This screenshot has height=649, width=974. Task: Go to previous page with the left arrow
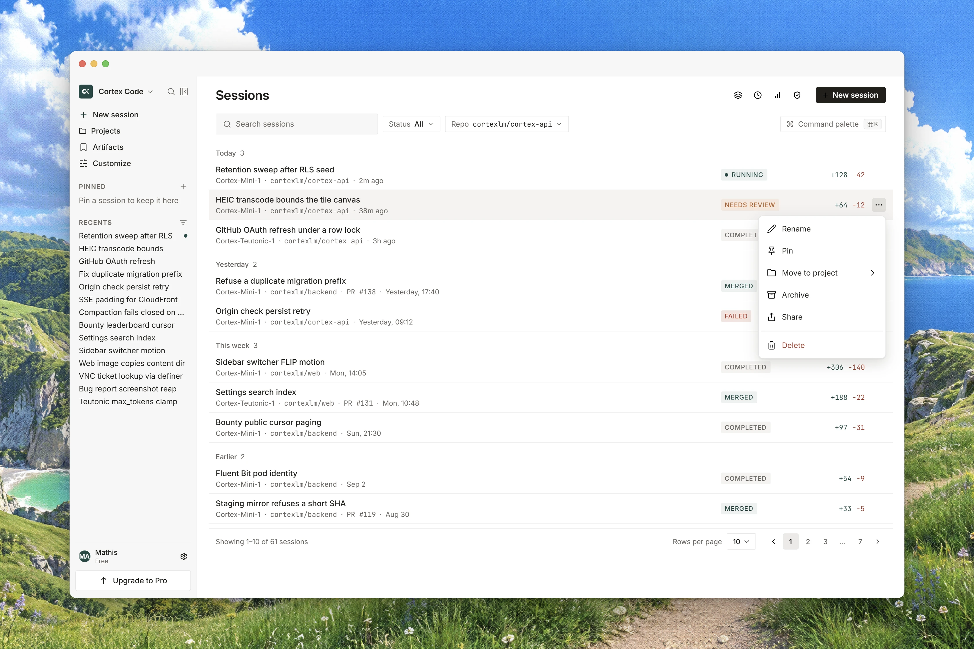(x=773, y=542)
